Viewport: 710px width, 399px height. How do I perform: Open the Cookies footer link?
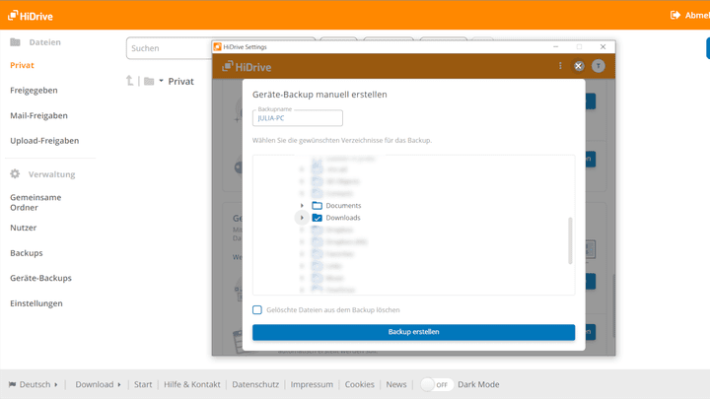tap(360, 384)
